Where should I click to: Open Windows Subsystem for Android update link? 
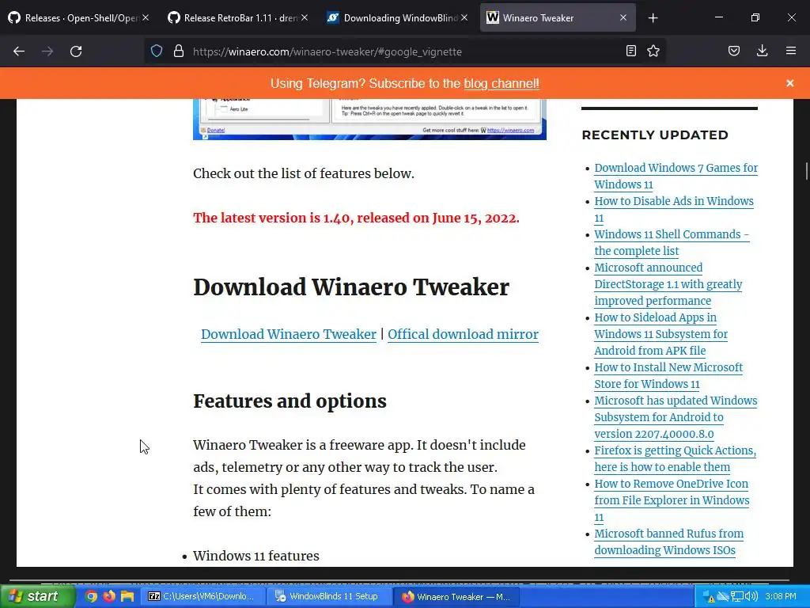tap(676, 417)
